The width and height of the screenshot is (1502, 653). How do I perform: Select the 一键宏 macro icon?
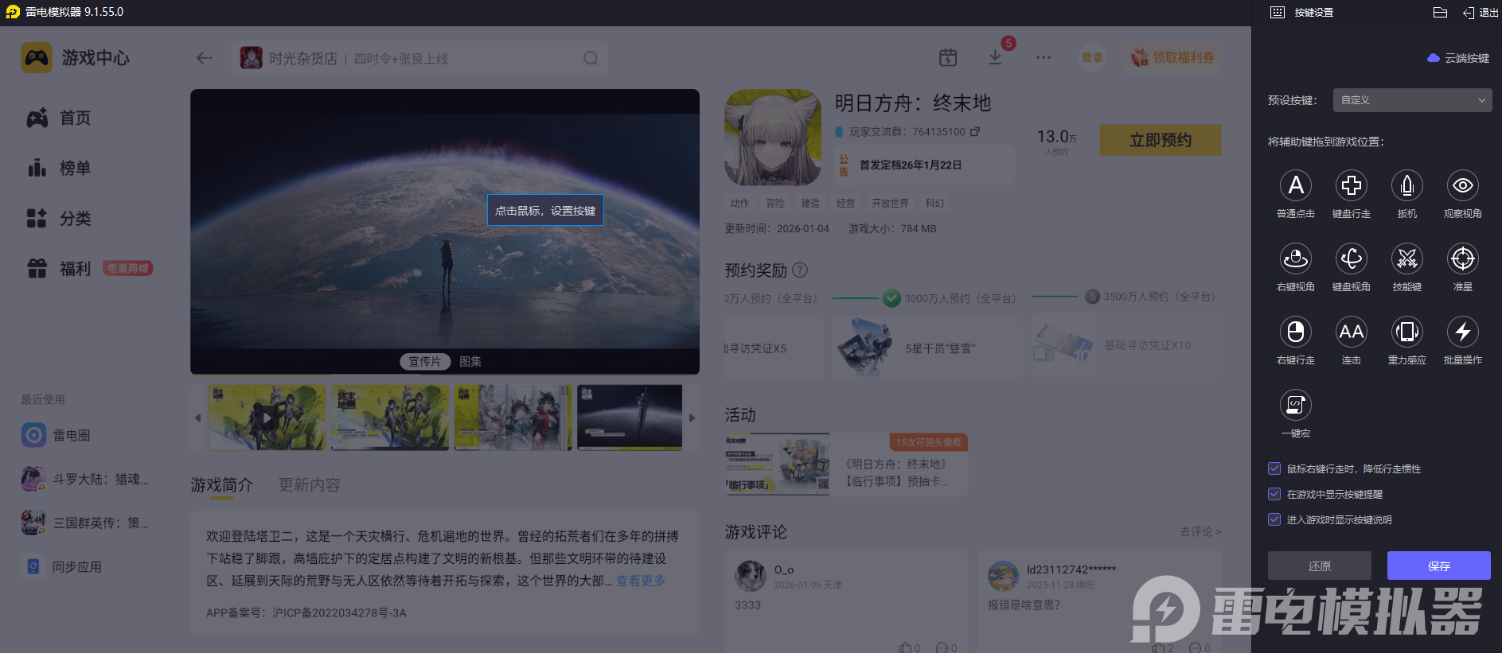pyautogui.click(x=1295, y=406)
